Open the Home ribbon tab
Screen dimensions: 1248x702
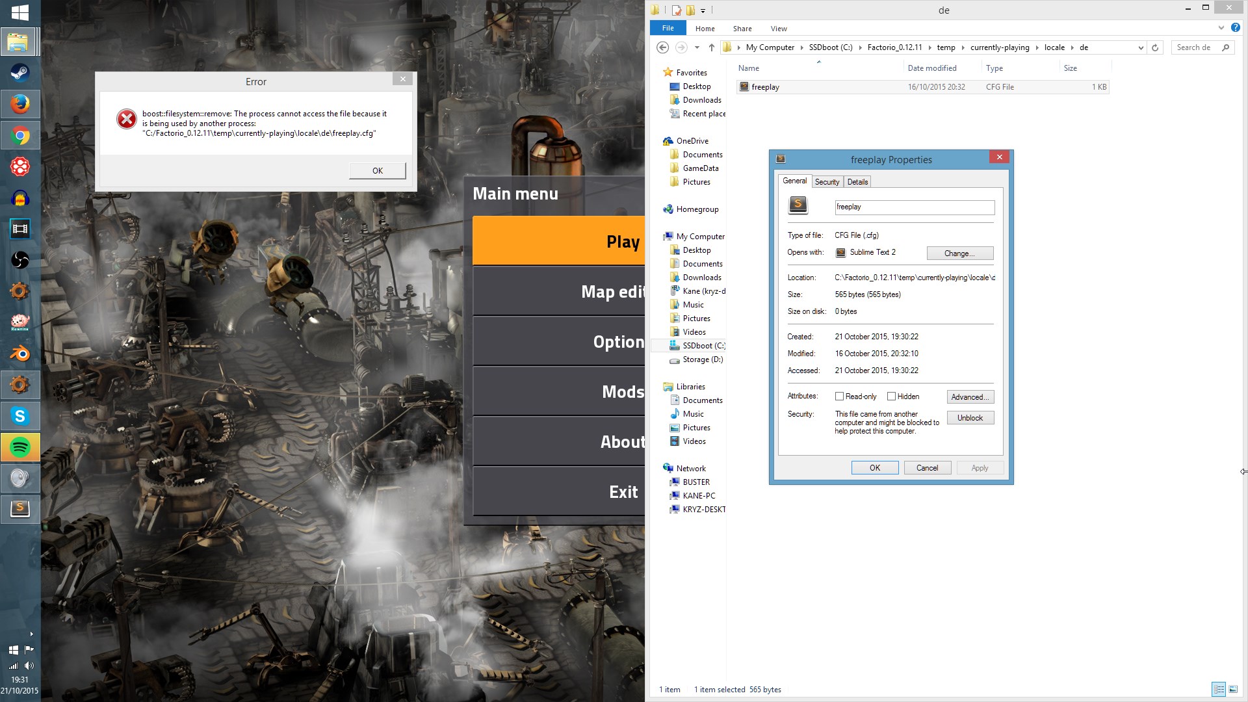point(705,29)
